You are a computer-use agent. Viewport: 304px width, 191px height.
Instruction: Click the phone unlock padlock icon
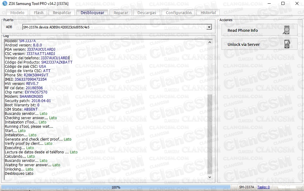tap(287, 44)
